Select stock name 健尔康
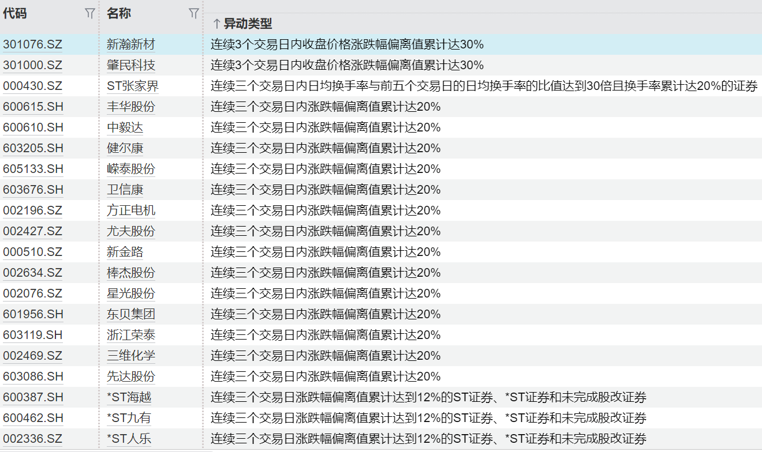762x452 pixels. click(125, 148)
